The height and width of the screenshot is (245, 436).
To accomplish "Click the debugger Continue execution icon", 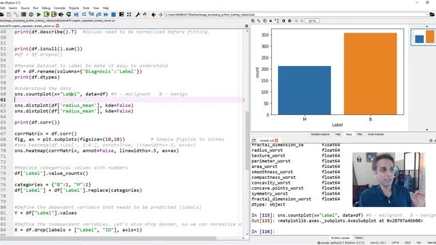I will click(x=106, y=14).
